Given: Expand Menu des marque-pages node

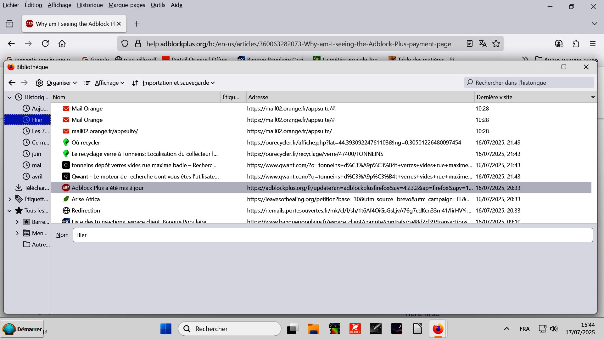Looking at the screenshot, I should pyautogui.click(x=17, y=233).
